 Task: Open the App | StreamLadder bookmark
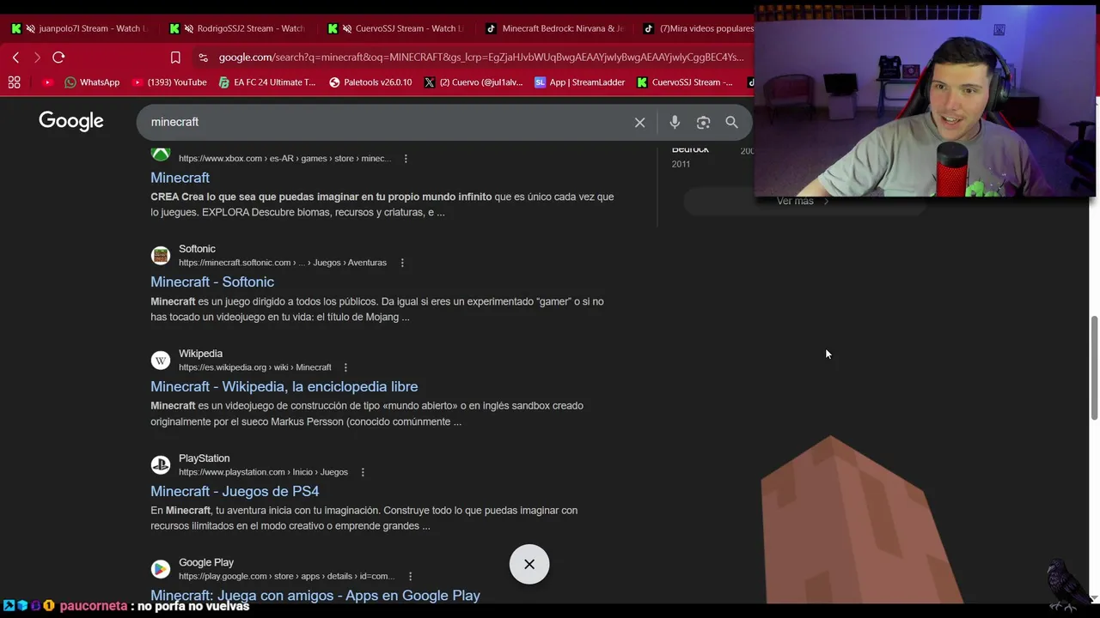pyautogui.click(x=579, y=82)
